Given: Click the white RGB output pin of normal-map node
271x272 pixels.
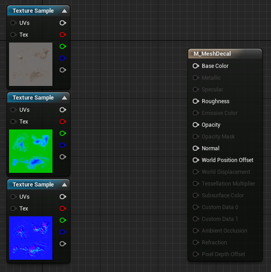Looking at the screenshot, I should pos(63,197).
